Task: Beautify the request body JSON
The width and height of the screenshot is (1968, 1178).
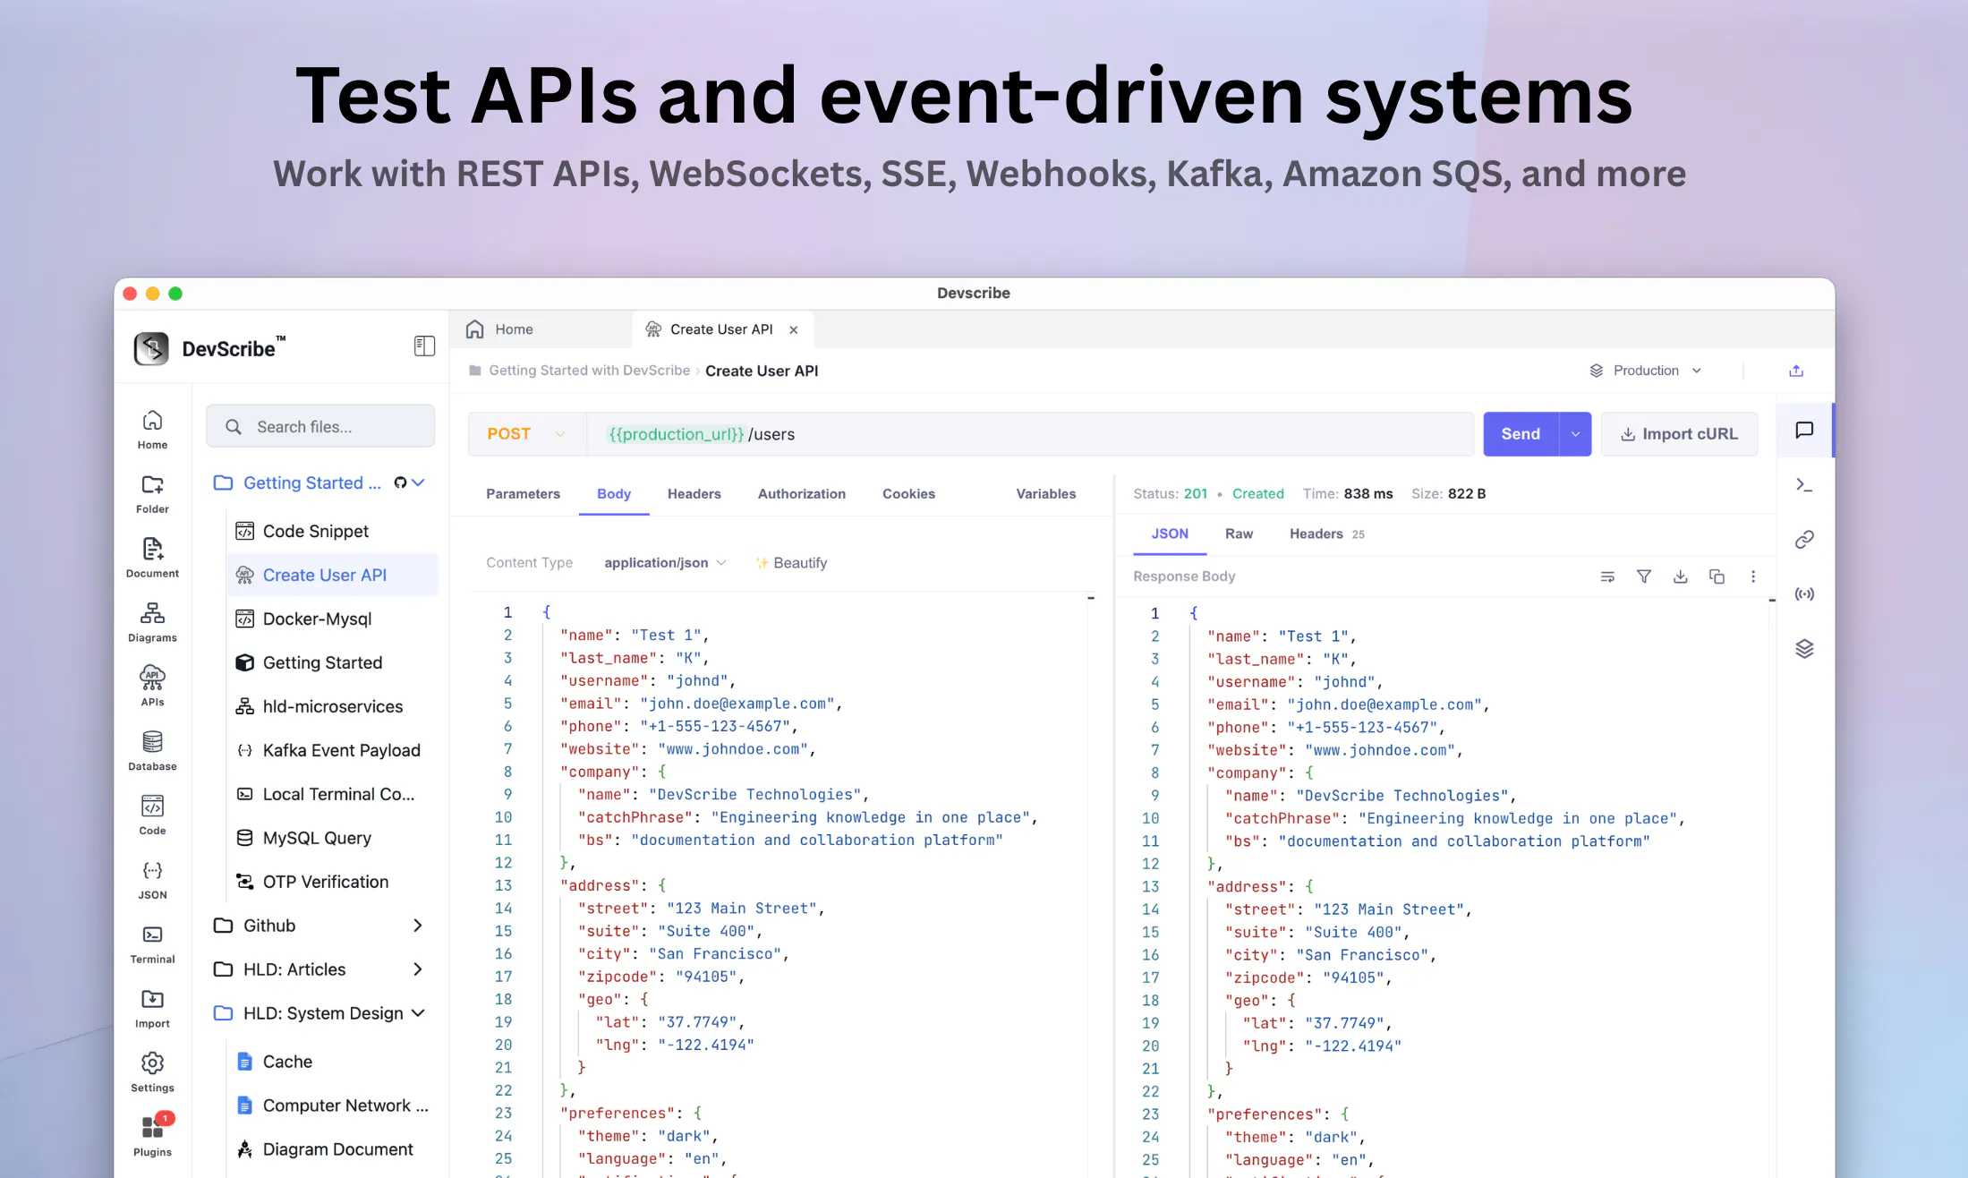Action: tap(791, 563)
